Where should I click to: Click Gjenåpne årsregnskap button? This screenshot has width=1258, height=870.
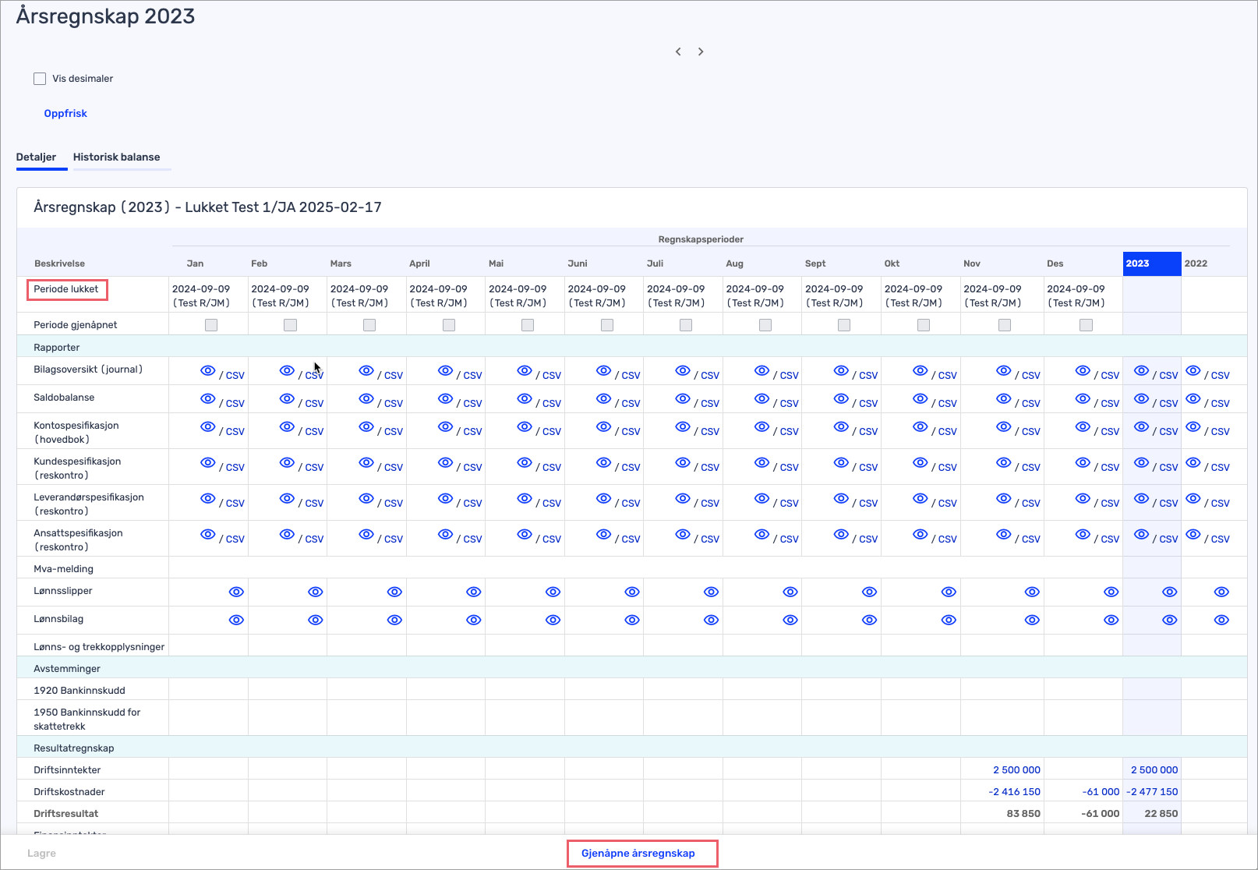(x=638, y=854)
